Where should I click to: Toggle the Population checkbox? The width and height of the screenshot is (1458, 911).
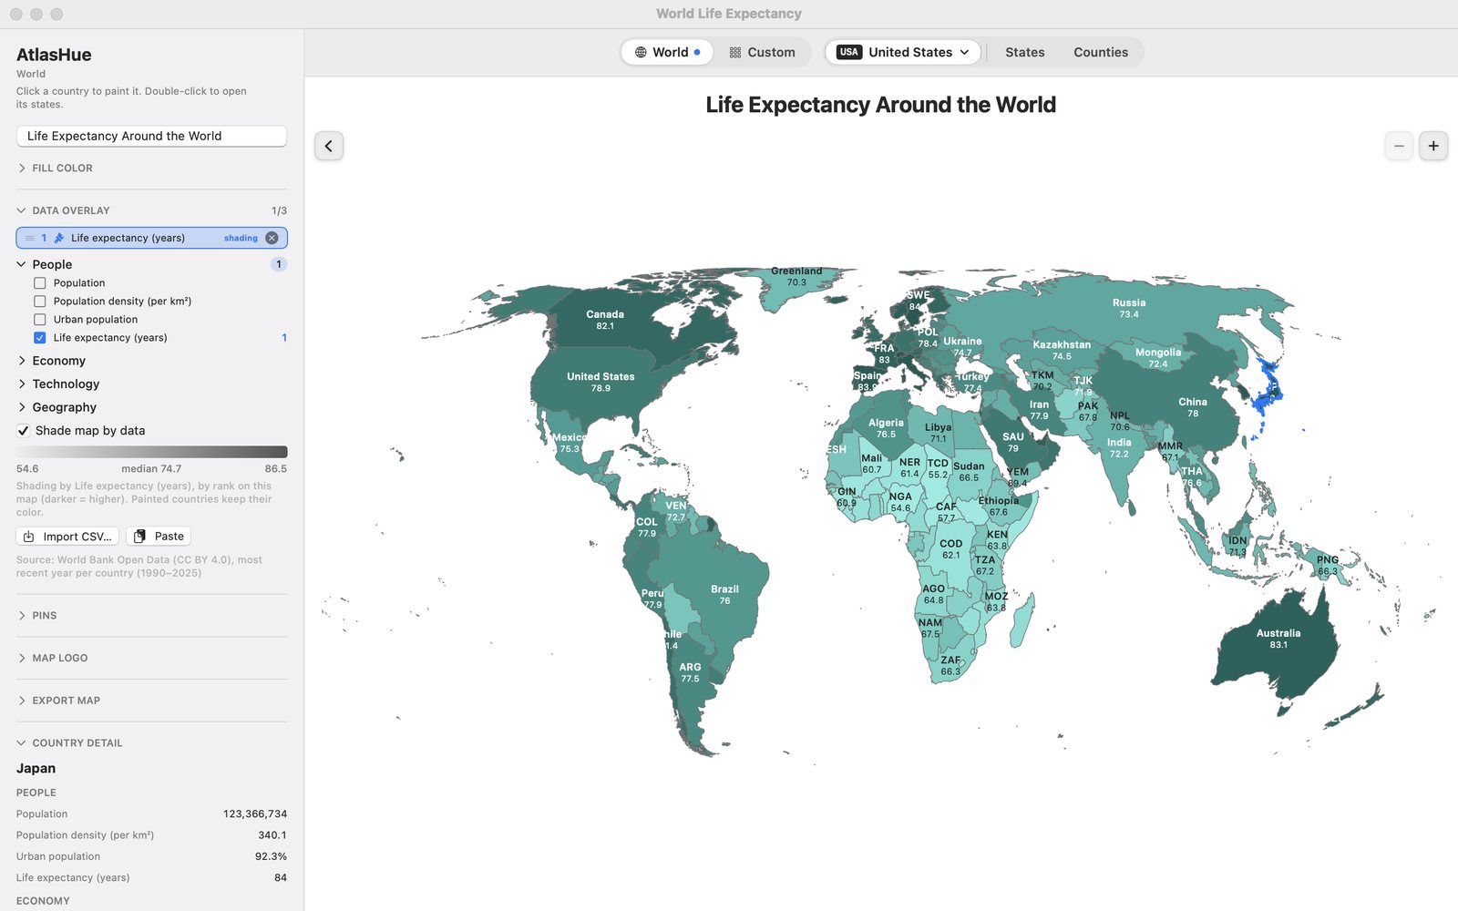(x=39, y=283)
